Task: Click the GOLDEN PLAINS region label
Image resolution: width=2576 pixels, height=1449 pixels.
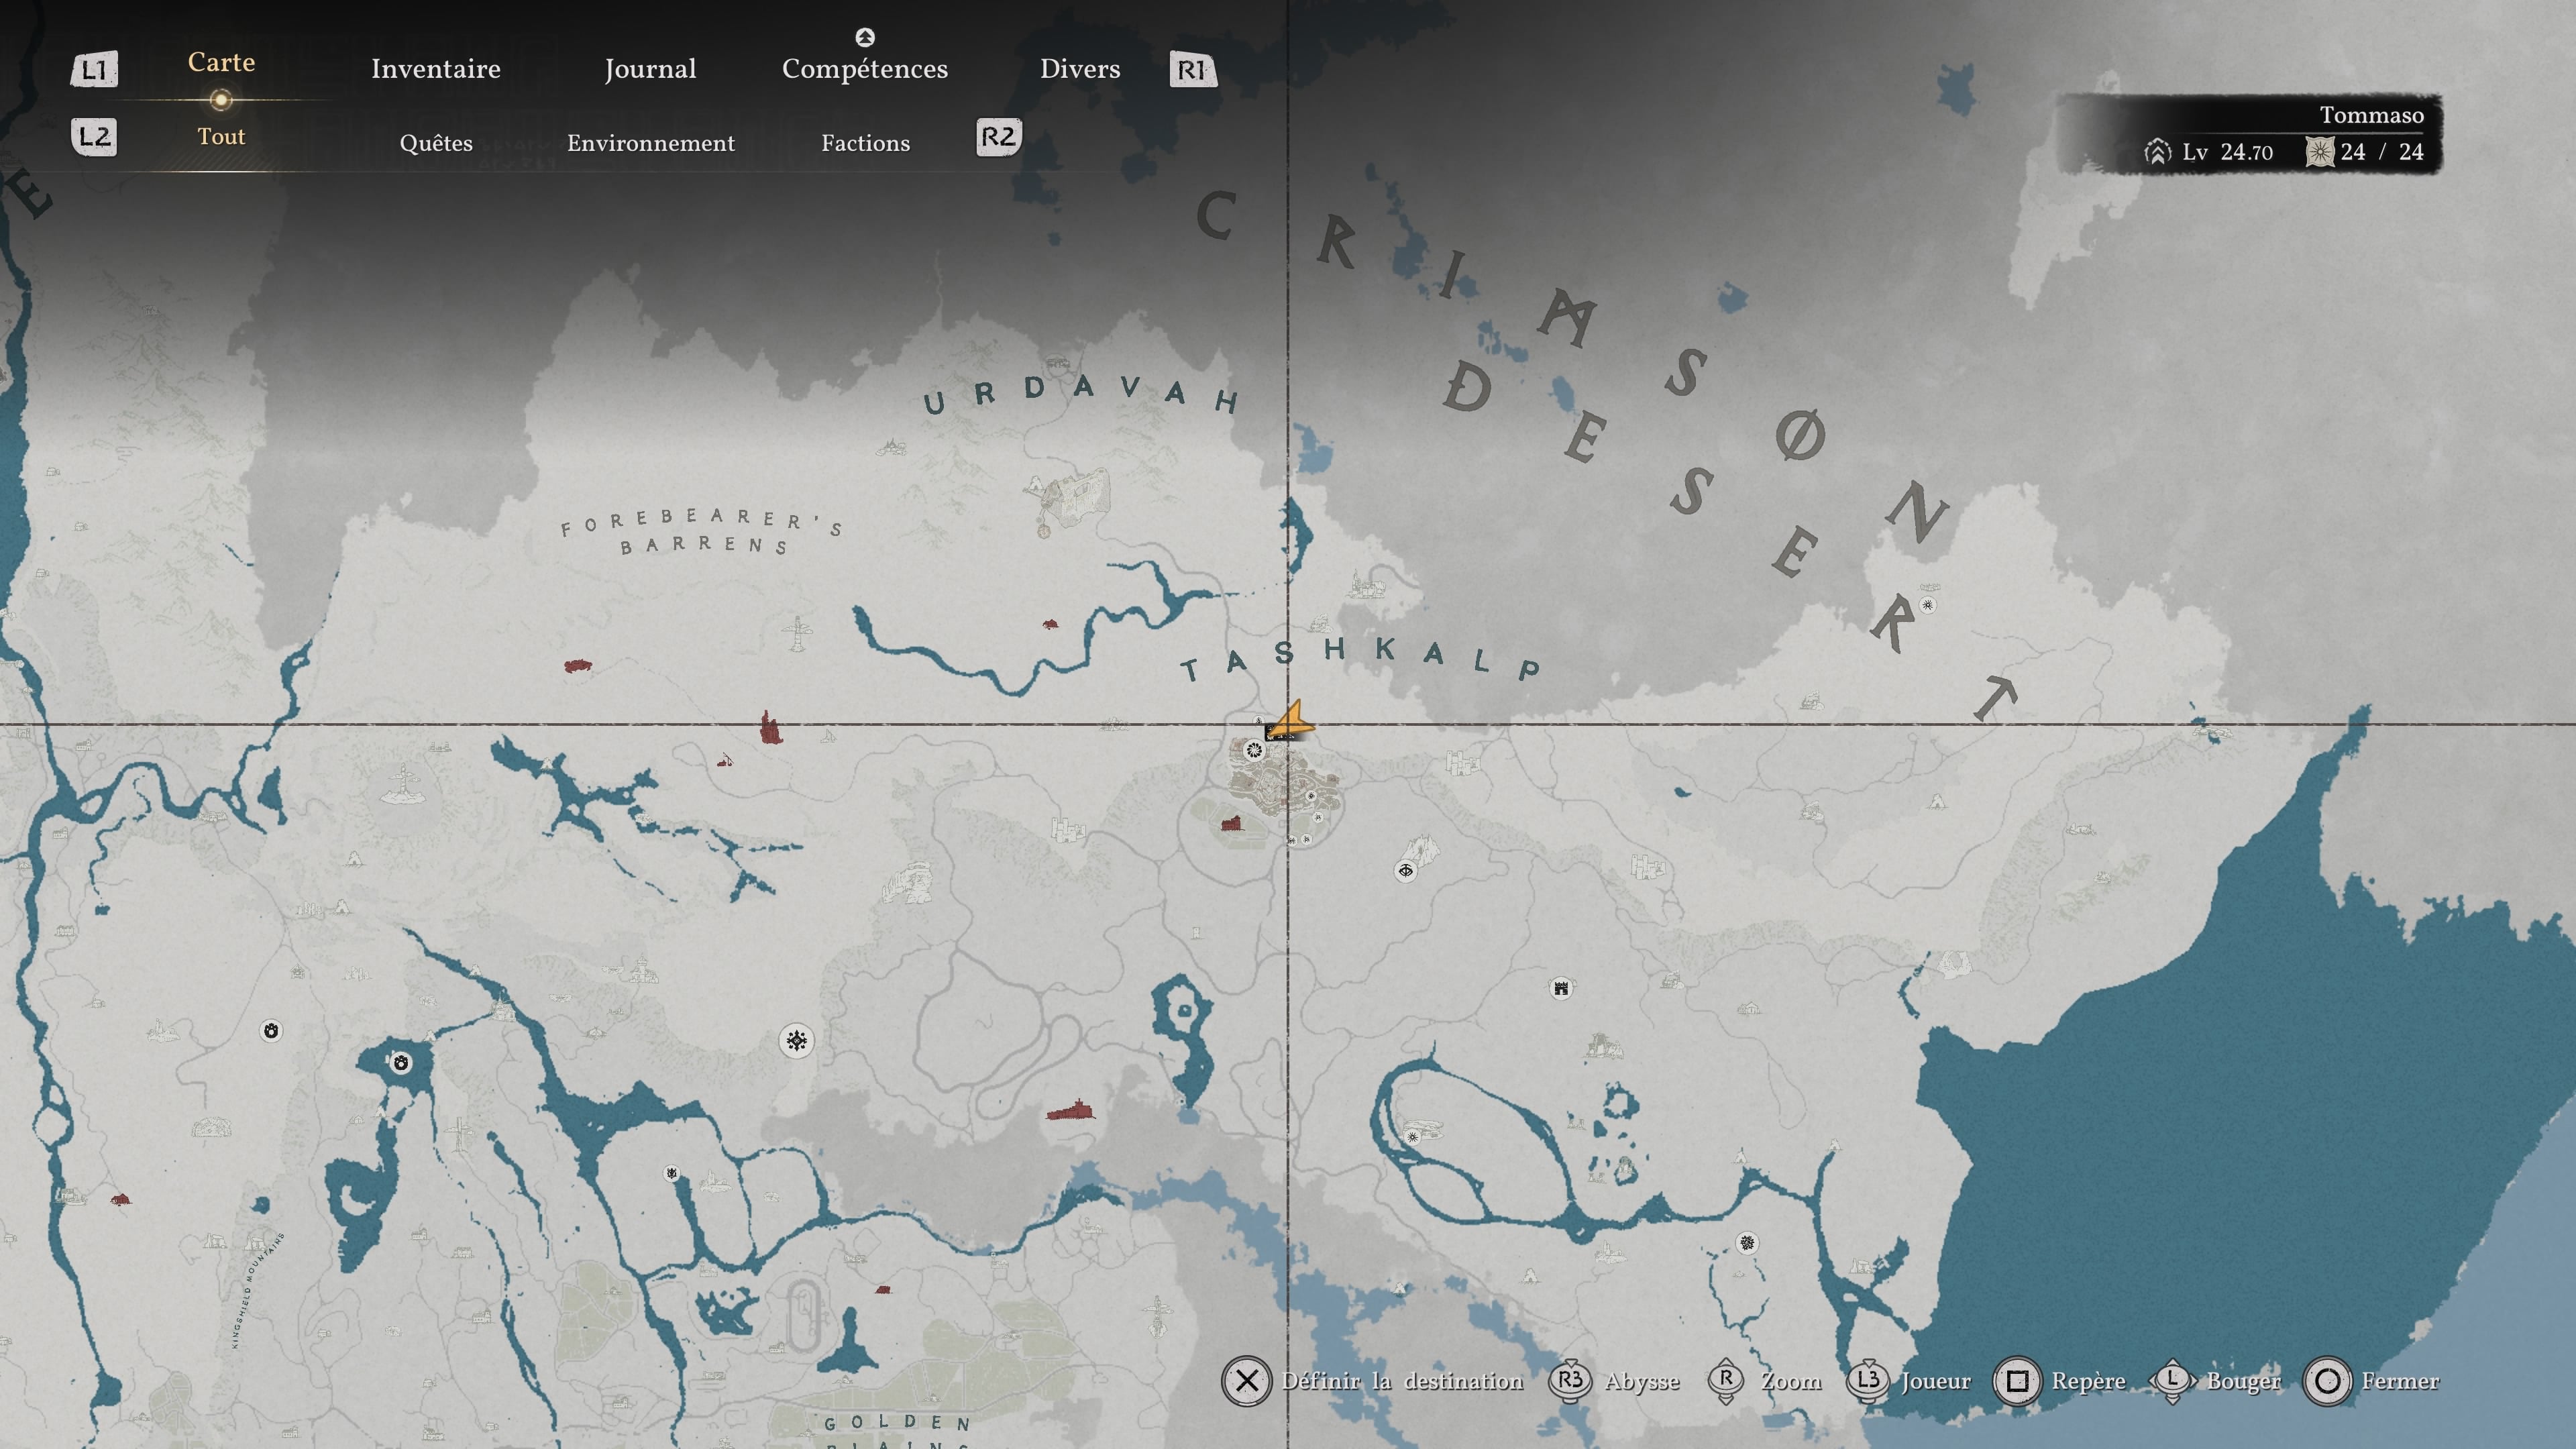Action: (897, 1431)
